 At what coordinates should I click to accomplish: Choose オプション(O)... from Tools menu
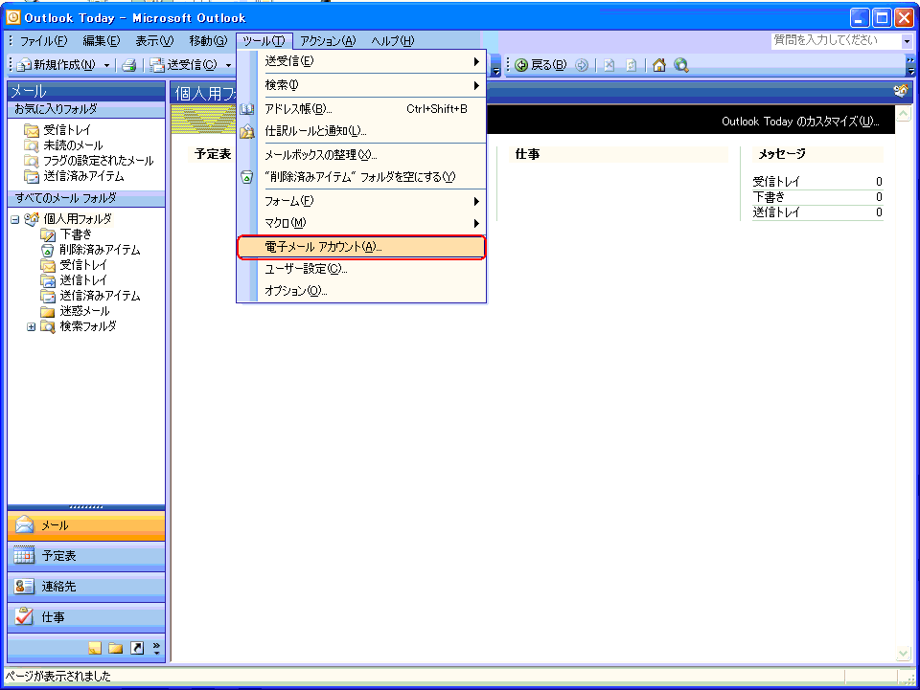point(361,291)
